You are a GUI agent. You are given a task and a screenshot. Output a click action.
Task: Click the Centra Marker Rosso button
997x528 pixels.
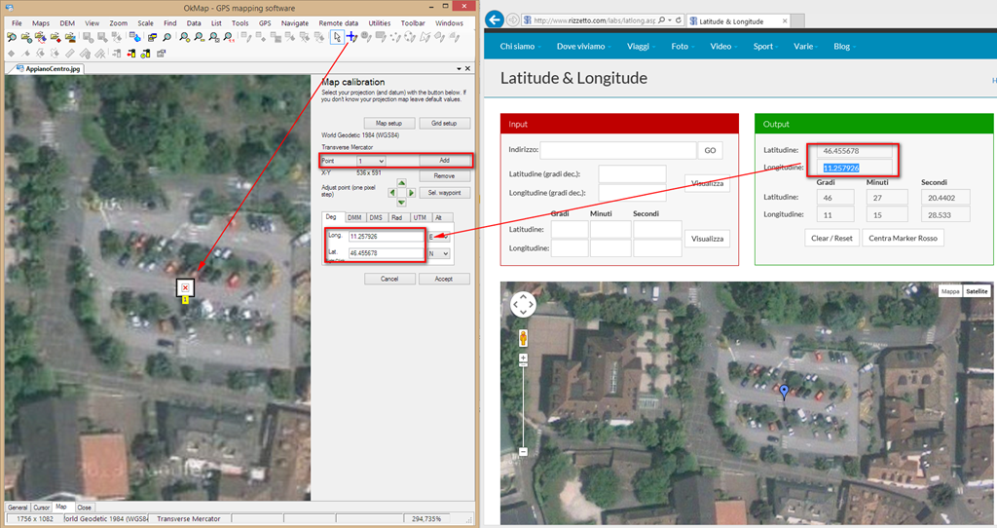[903, 238]
